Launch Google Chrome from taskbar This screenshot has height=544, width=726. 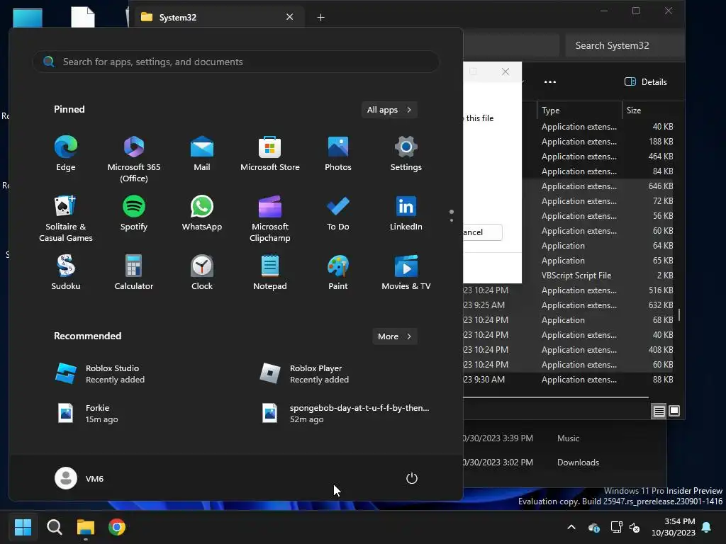(x=117, y=527)
